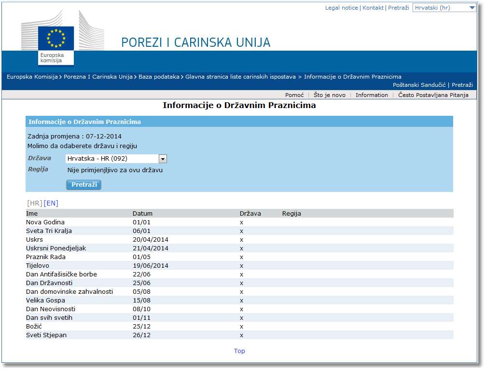485x370 pixels.
Task: Go to Europska Komisija breadcrumb
Action: (x=32, y=77)
